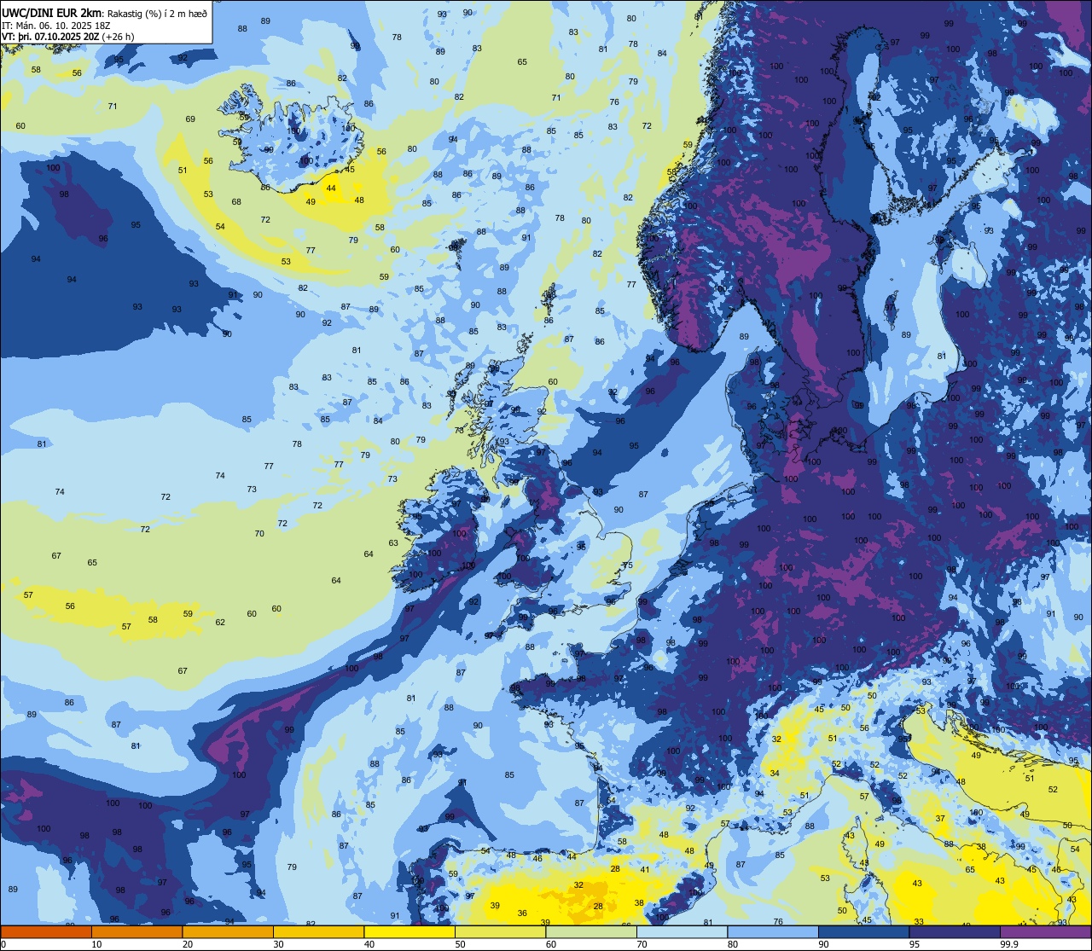Click the 44 humidity value southeast of Iceland
Viewport: 1092px width, 951px height.
click(x=331, y=188)
